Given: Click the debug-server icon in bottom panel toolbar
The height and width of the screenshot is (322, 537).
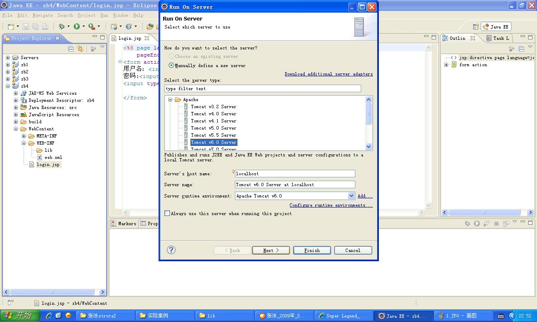Looking at the screenshot, I should coord(467,223).
